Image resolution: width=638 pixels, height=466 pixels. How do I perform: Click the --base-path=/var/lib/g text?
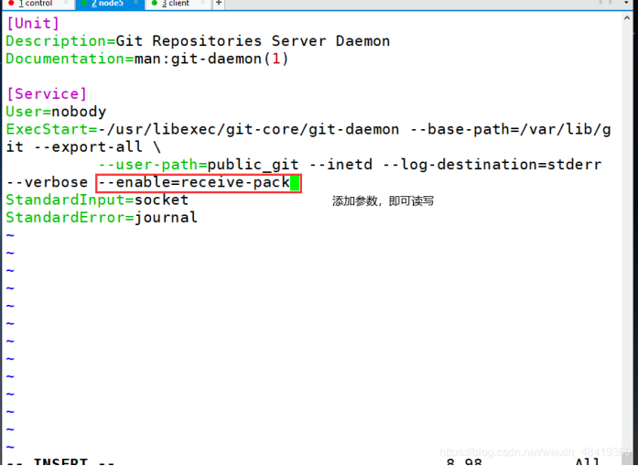click(x=510, y=129)
